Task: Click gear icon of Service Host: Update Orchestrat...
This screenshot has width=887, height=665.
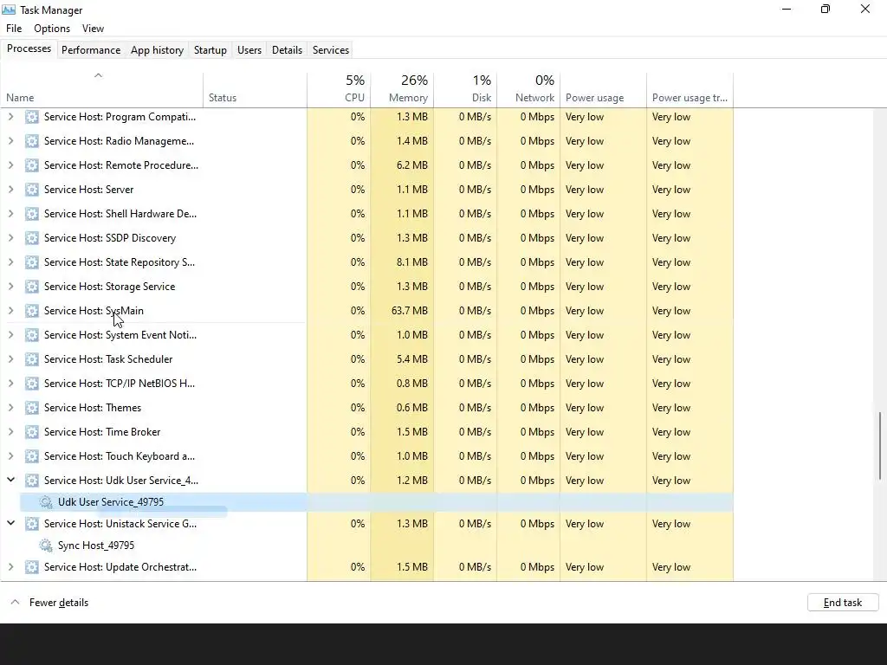Action: [32, 567]
